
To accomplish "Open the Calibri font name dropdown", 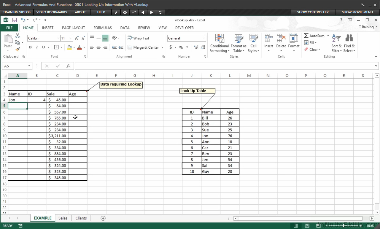I will tap(58, 38).
